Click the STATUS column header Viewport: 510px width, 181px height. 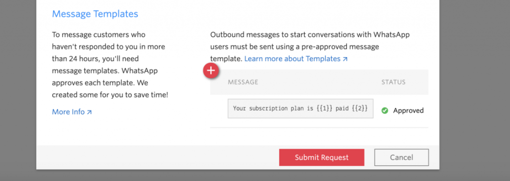click(x=393, y=82)
